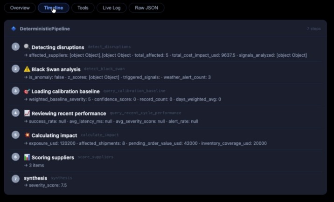
Task: Click the '3 items' result line
Action: [34, 165]
